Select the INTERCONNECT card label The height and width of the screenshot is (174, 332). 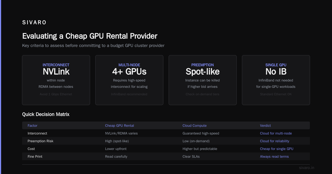click(56, 65)
